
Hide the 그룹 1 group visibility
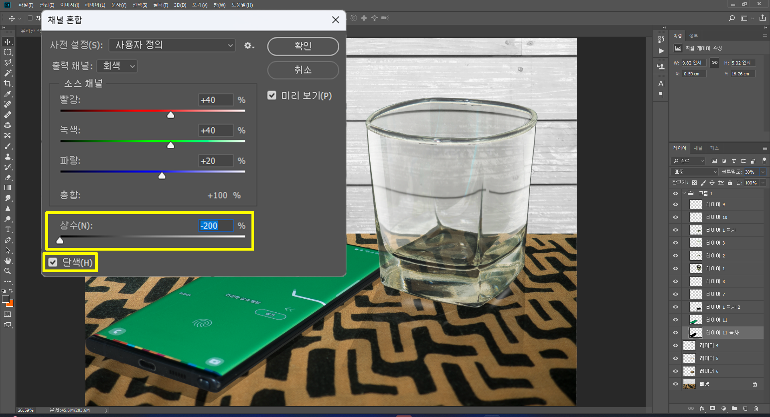coord(675,193)
